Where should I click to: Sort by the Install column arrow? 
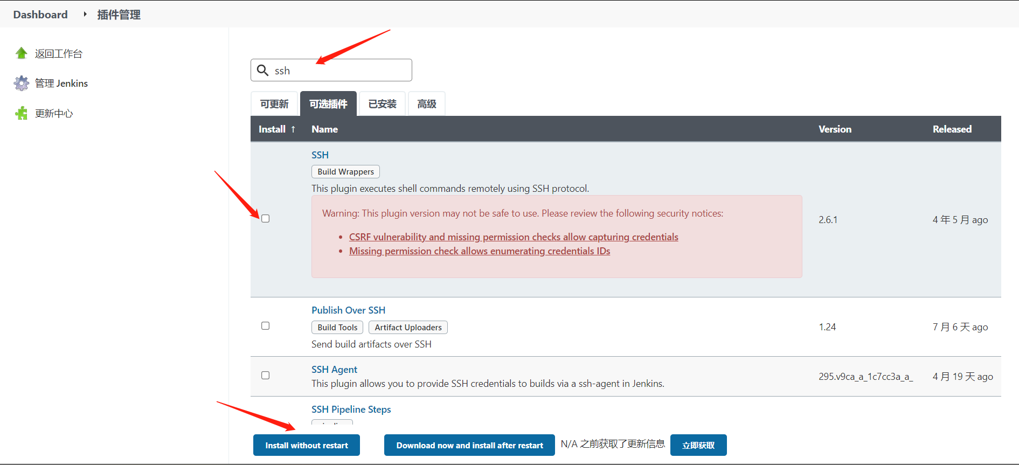pos(293,129)
